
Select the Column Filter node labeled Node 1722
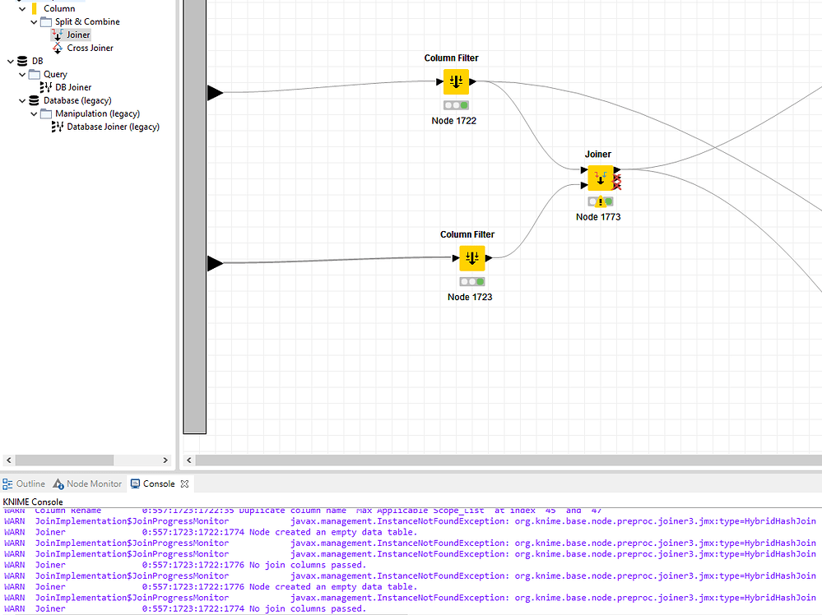click(x=456, y=81)
